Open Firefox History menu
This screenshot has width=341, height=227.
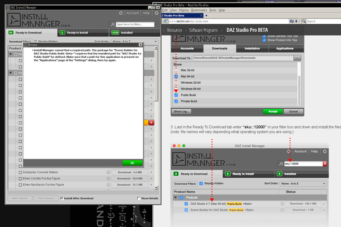(x=184, y=10)
